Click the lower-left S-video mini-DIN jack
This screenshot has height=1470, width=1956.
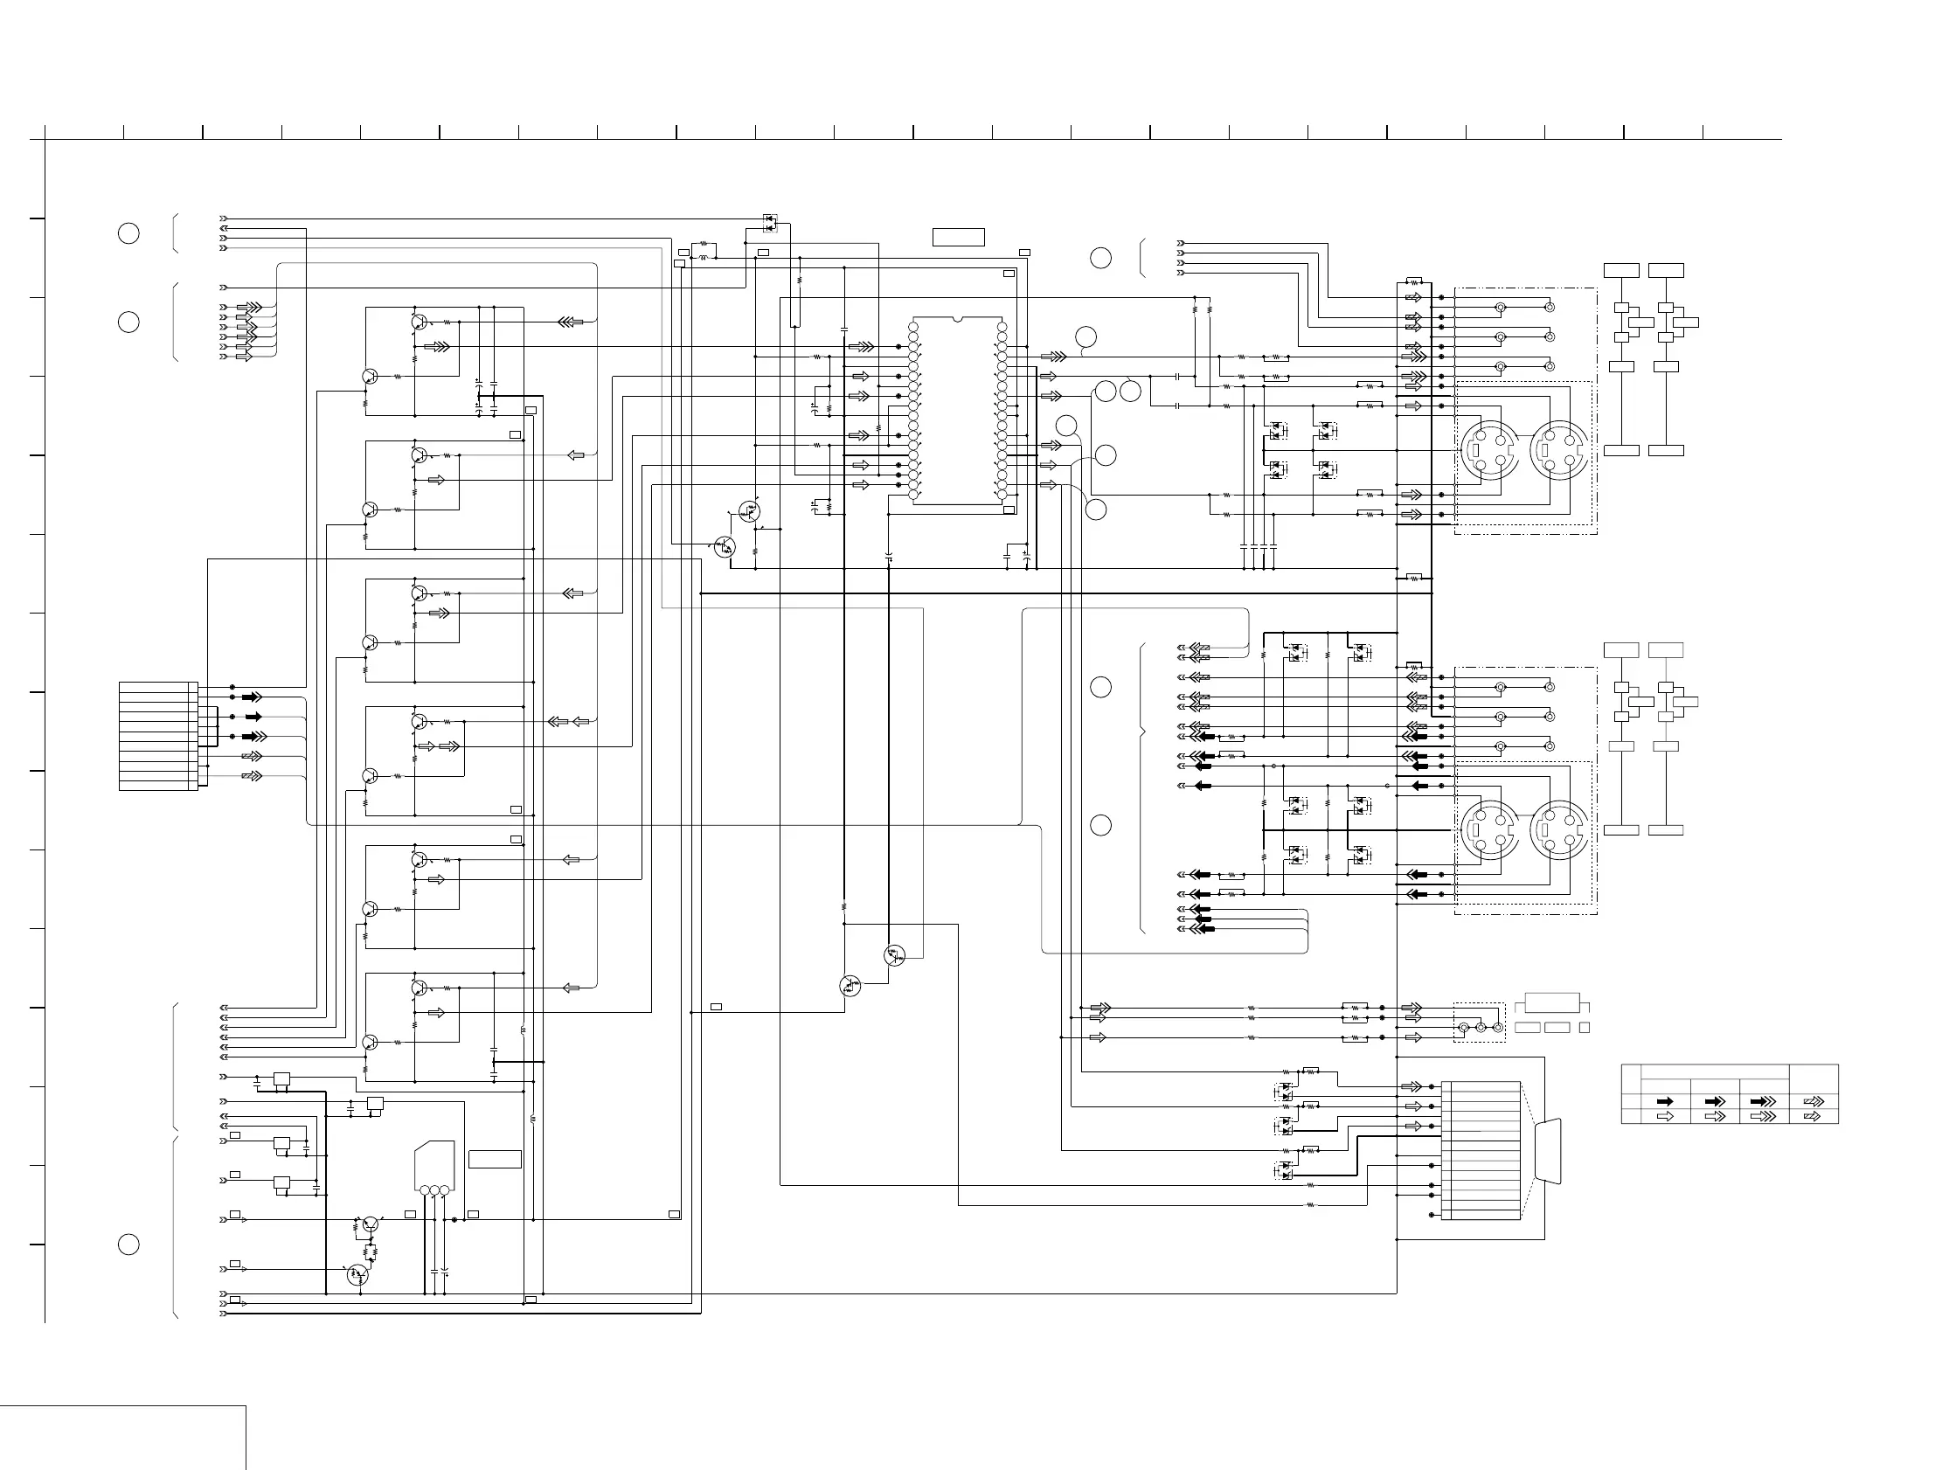(1489, 830)
